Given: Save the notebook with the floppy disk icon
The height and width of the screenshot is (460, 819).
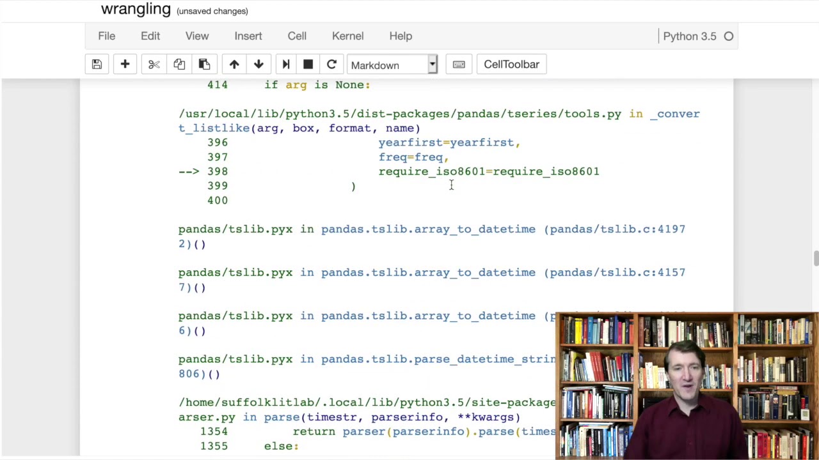Looking at the screenshot, I should click(97, 65).
